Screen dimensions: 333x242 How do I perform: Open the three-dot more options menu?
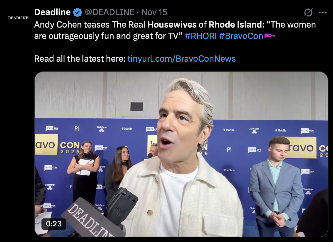pyautogui.click(x=323, y=12)
